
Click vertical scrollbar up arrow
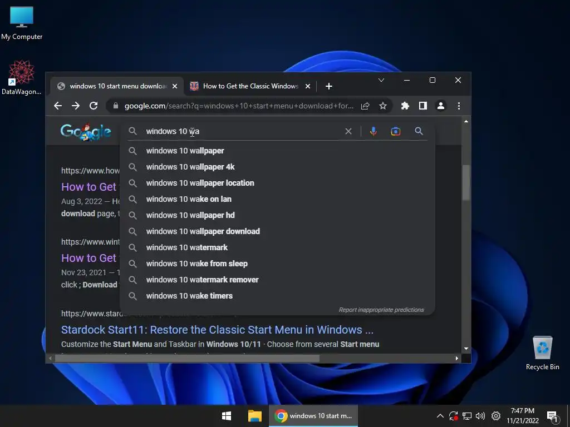[x=466, y=121]
